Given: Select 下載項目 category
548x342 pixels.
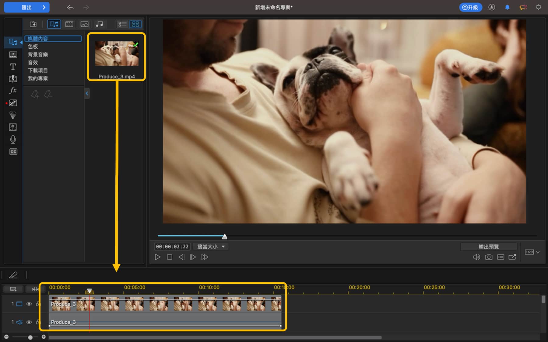Looking at the screenshot, I should point(38,71).
